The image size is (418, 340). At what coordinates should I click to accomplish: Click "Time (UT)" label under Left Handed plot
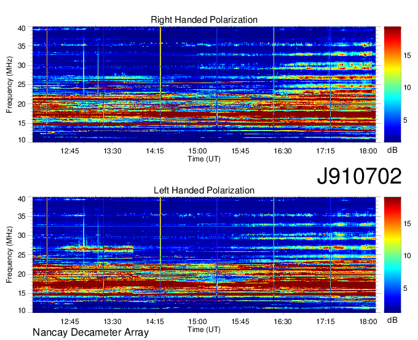click(x=204, y=330)
